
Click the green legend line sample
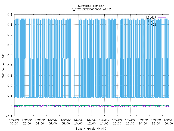[x=164, y=21]
